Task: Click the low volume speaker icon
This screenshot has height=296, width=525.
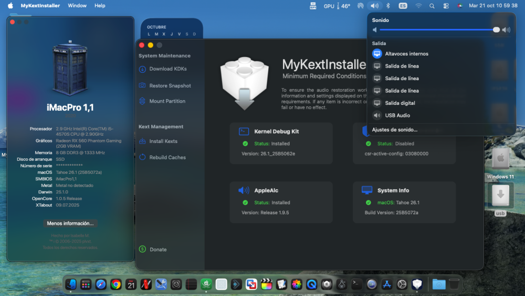Action: (375, 30)
